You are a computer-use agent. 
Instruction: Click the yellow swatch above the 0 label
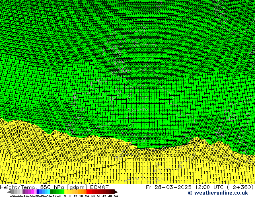[x=66, y=191]
